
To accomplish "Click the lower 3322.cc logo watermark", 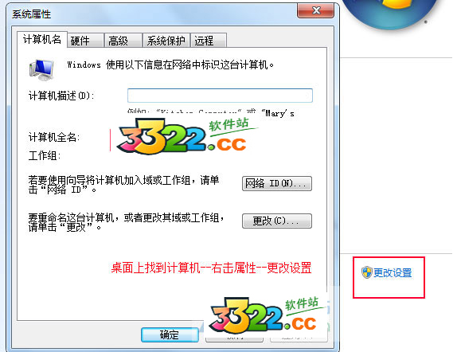I will point(266,315).
